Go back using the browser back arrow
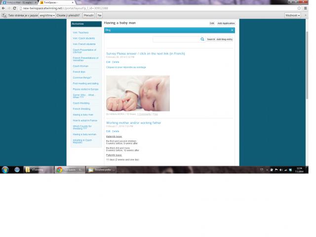Screen dimensions: 316x237 click(x=3, y=8)
